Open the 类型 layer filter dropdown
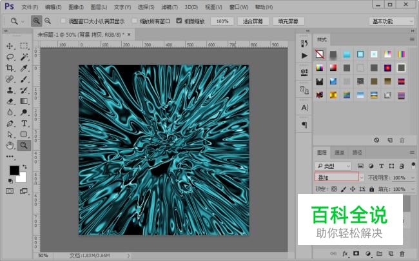Image resolution: width=419 pixels, height=261 pixels. pyautogui.click(x=333, y=166)
